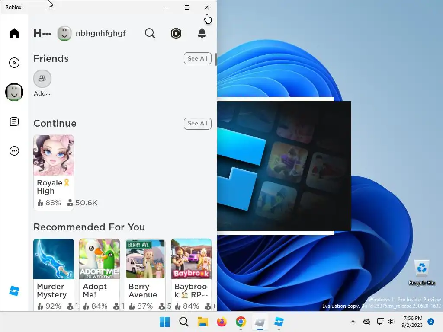Open the Home icon in Roblox sidebar
The image size is (443, 332).
coord(14,33)
